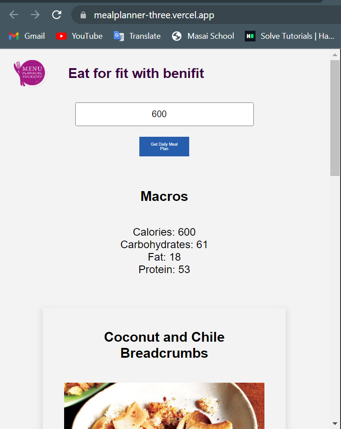The width and height of the screenshot is (341, 429).
Task: Click the address bar URL
Action: click(x=154, y=14)
